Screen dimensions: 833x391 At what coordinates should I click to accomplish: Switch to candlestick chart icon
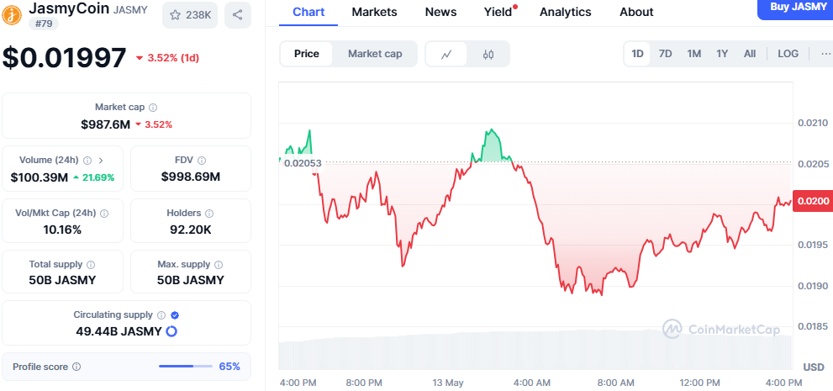pyautogui.click(x=488, y=54)
